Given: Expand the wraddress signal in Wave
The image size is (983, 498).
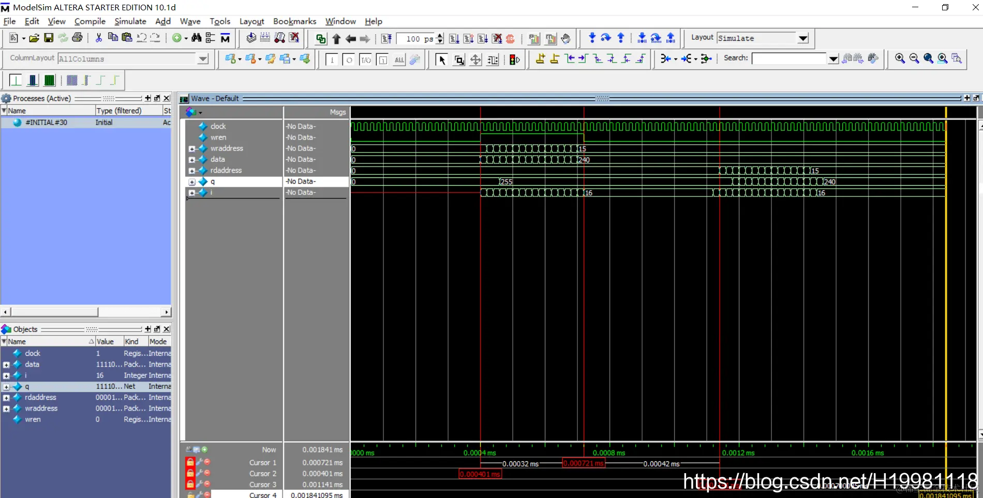Looking at the screenshot, I should tap(192, 149).
